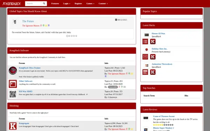This screenshot has width=210, height=131.
Task: Click the Search Term column header
Action: 149,96
